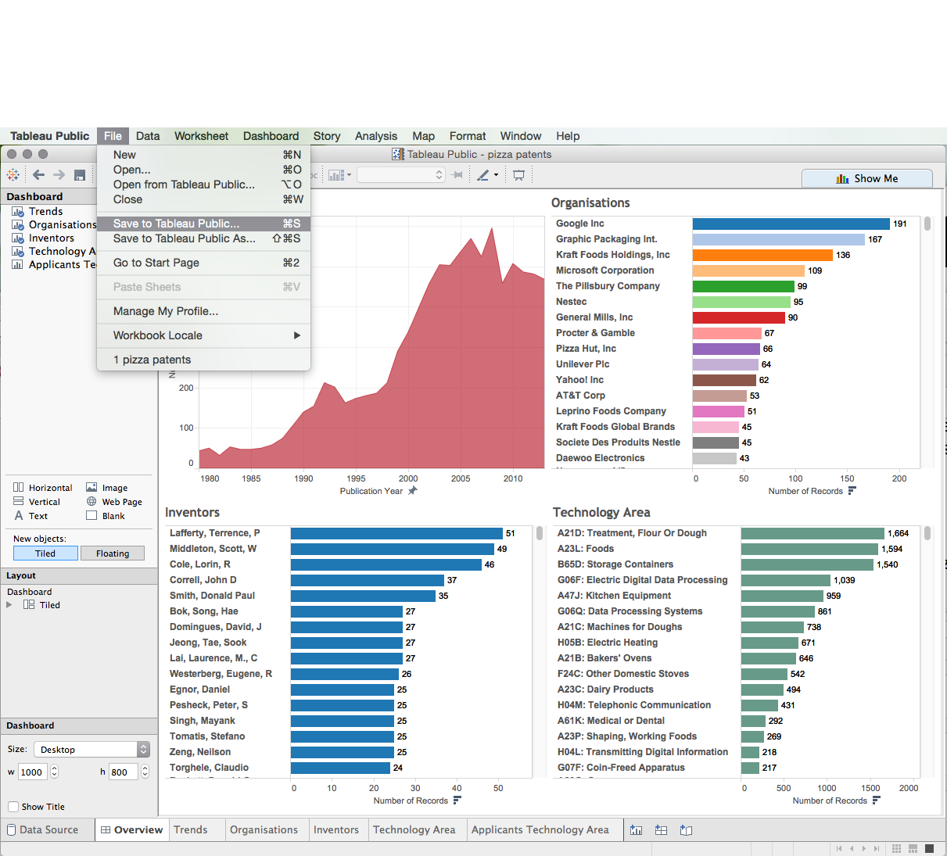Click sort icon under Technology Area axis

pyautogui.click(x=876, y=800)
